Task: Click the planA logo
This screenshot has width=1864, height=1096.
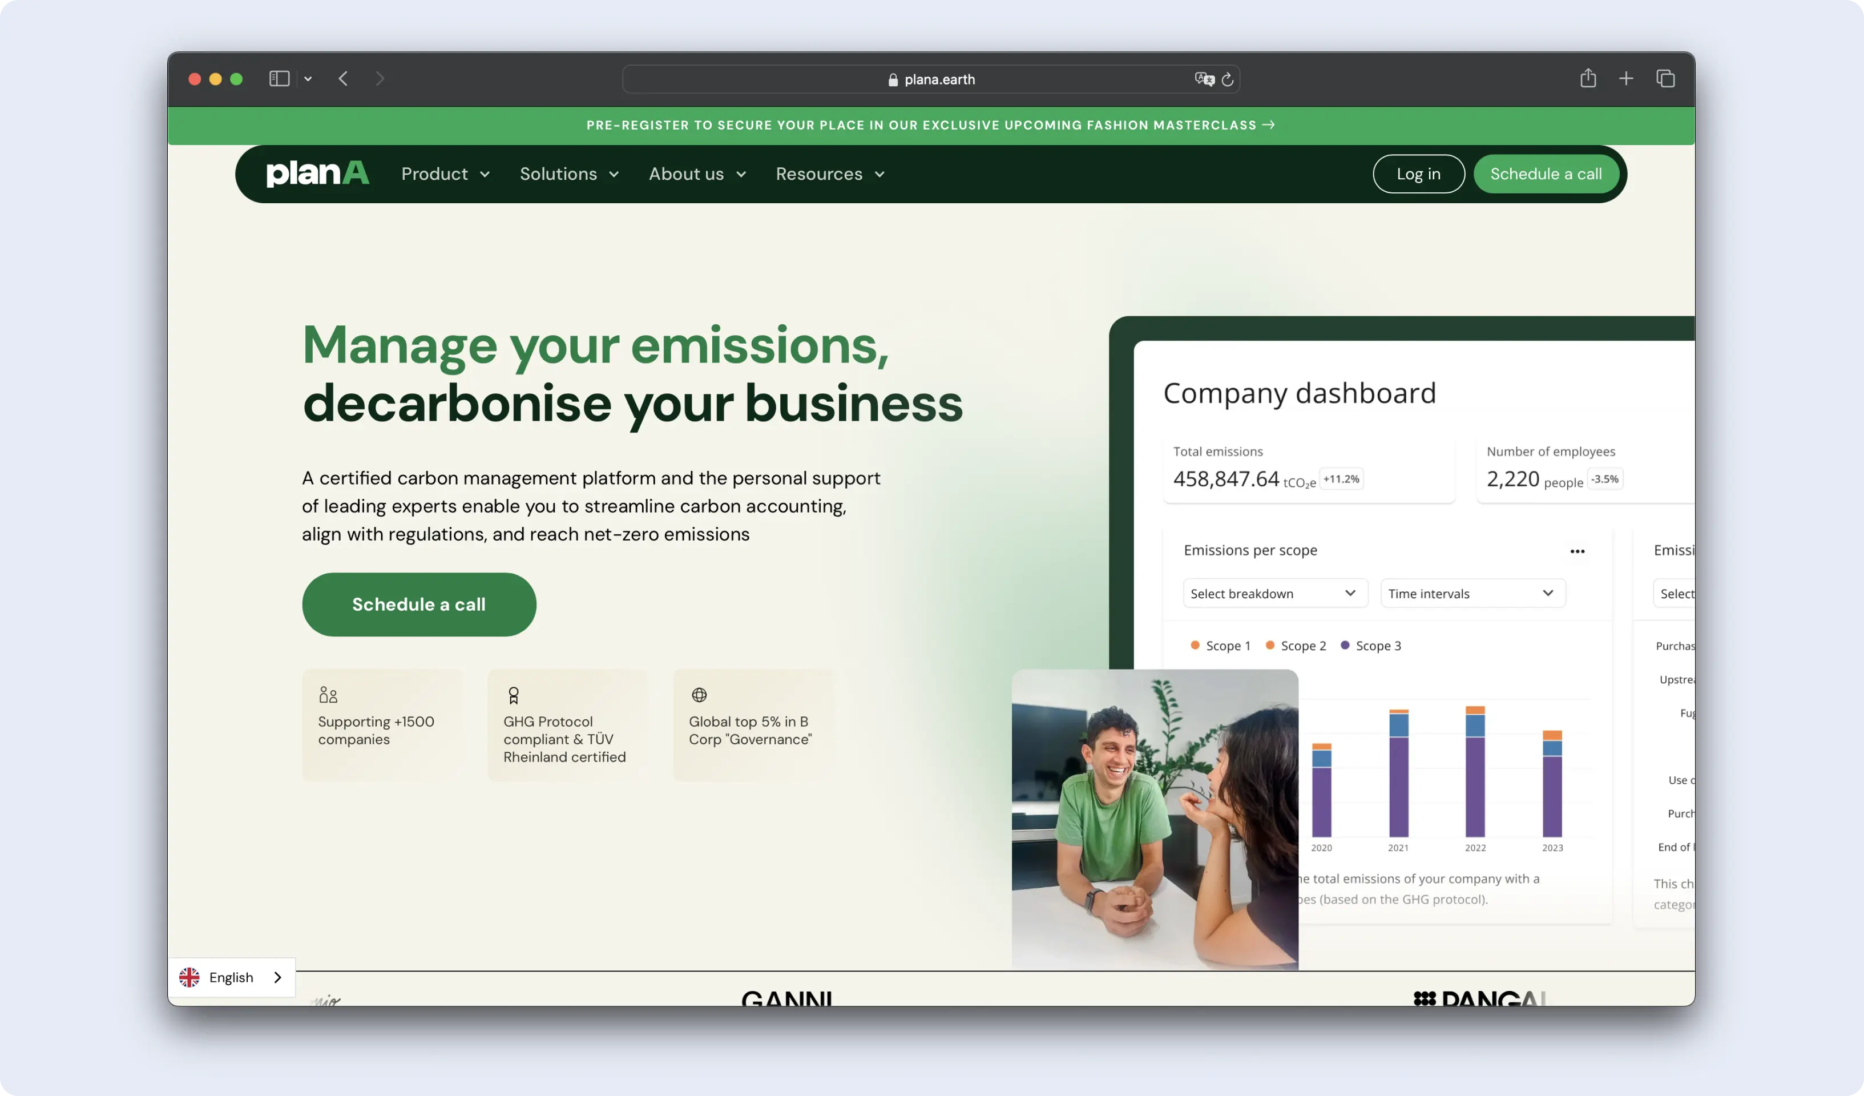Action: click(317, 174)
